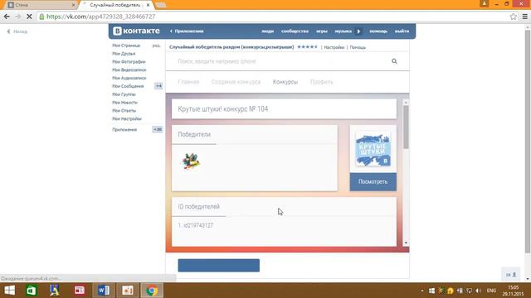Open Мои Друзья

[x=124, y=53]
